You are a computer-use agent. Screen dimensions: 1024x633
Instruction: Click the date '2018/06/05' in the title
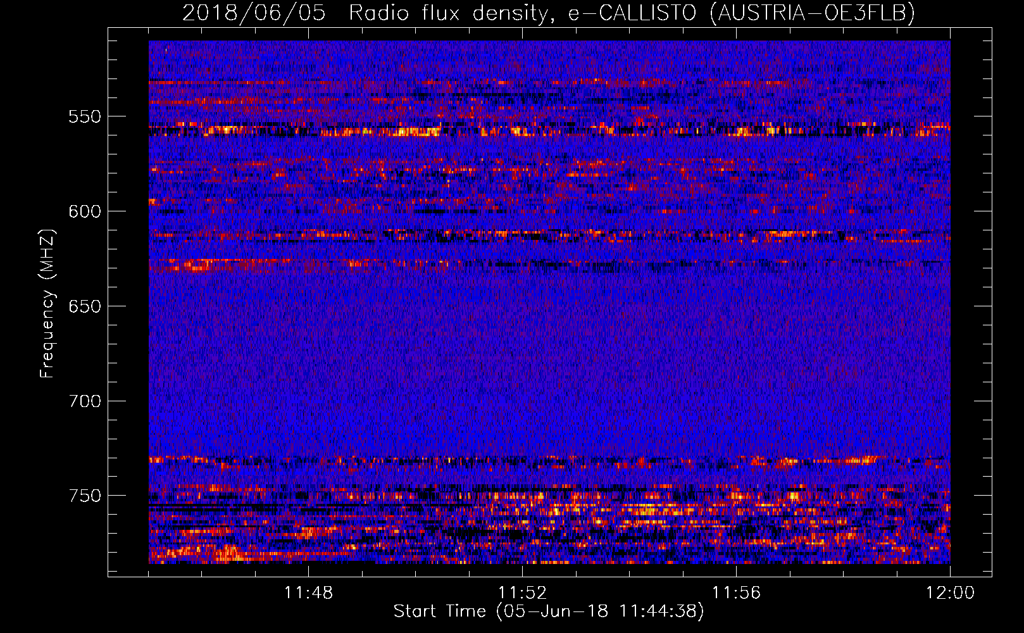tap(254, 13)
